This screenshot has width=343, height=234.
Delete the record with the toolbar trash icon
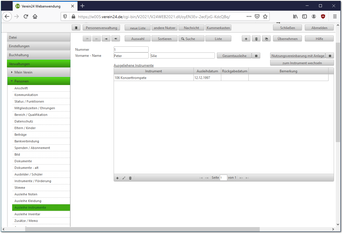coord(256,39)
